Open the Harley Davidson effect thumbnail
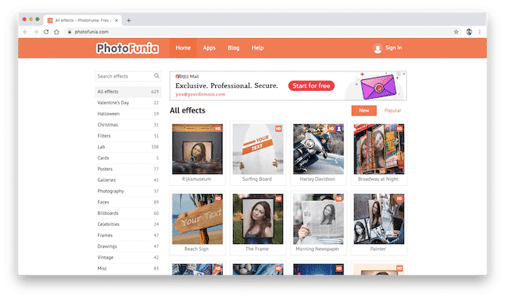 319,149
